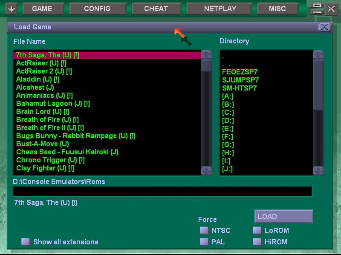This screenshot has height=255, width=341.
Task: Select ActRaiser 2 (U) [!] ROM
Action: pos(107,71)
